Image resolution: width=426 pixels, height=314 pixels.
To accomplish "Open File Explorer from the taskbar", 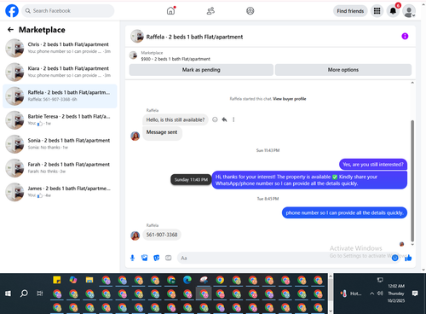I will click(x=89, y=280).
